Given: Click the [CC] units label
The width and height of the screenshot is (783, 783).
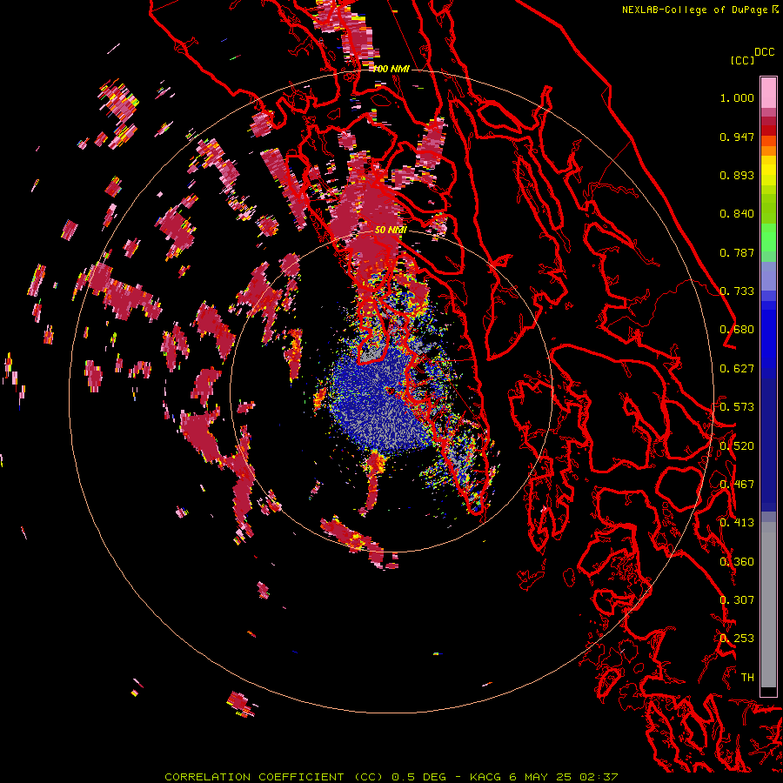Looking at the screenshot, I should 742,60.
